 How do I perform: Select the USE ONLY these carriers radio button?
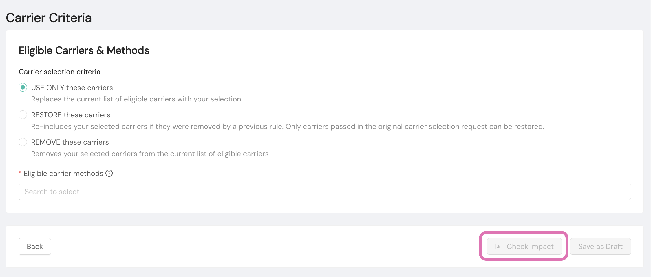coord(23,88)
